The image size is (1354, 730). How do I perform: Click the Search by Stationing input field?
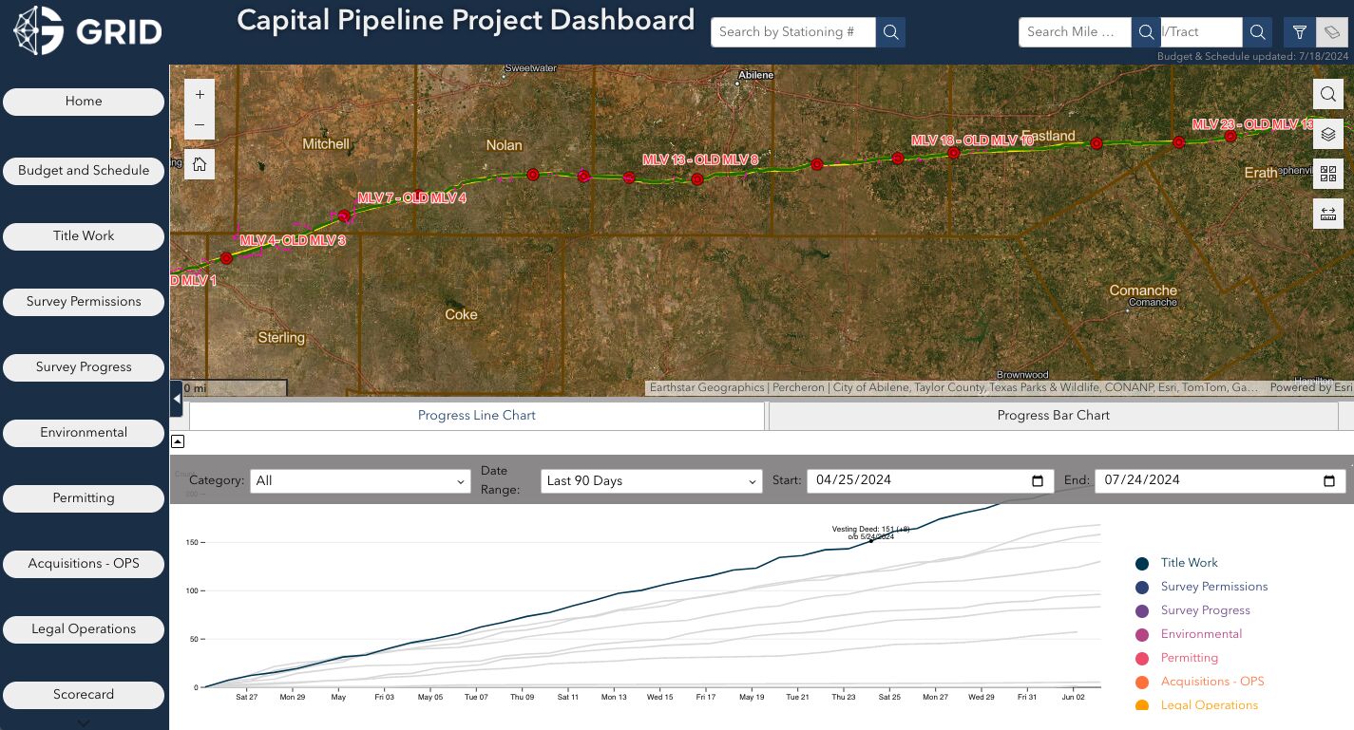coord(793,32)
